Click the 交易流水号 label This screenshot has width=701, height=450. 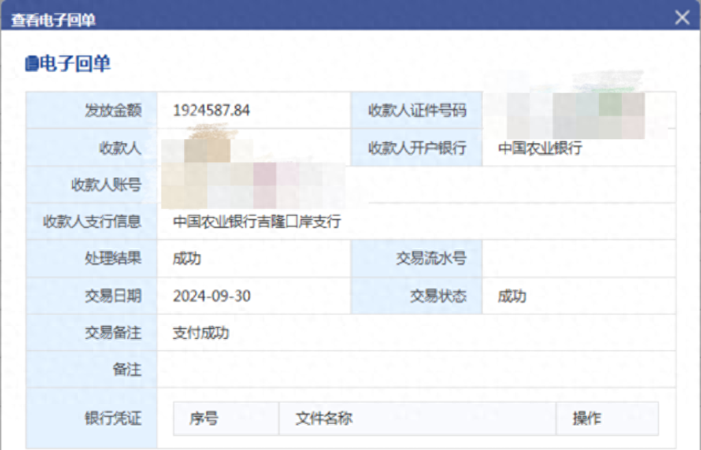coord(431,258)
